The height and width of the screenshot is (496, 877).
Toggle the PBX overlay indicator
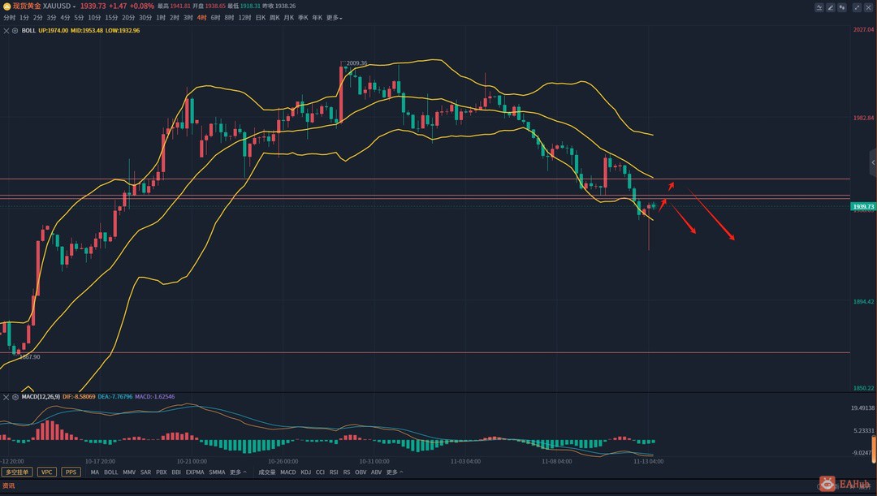tap(161, 472)
